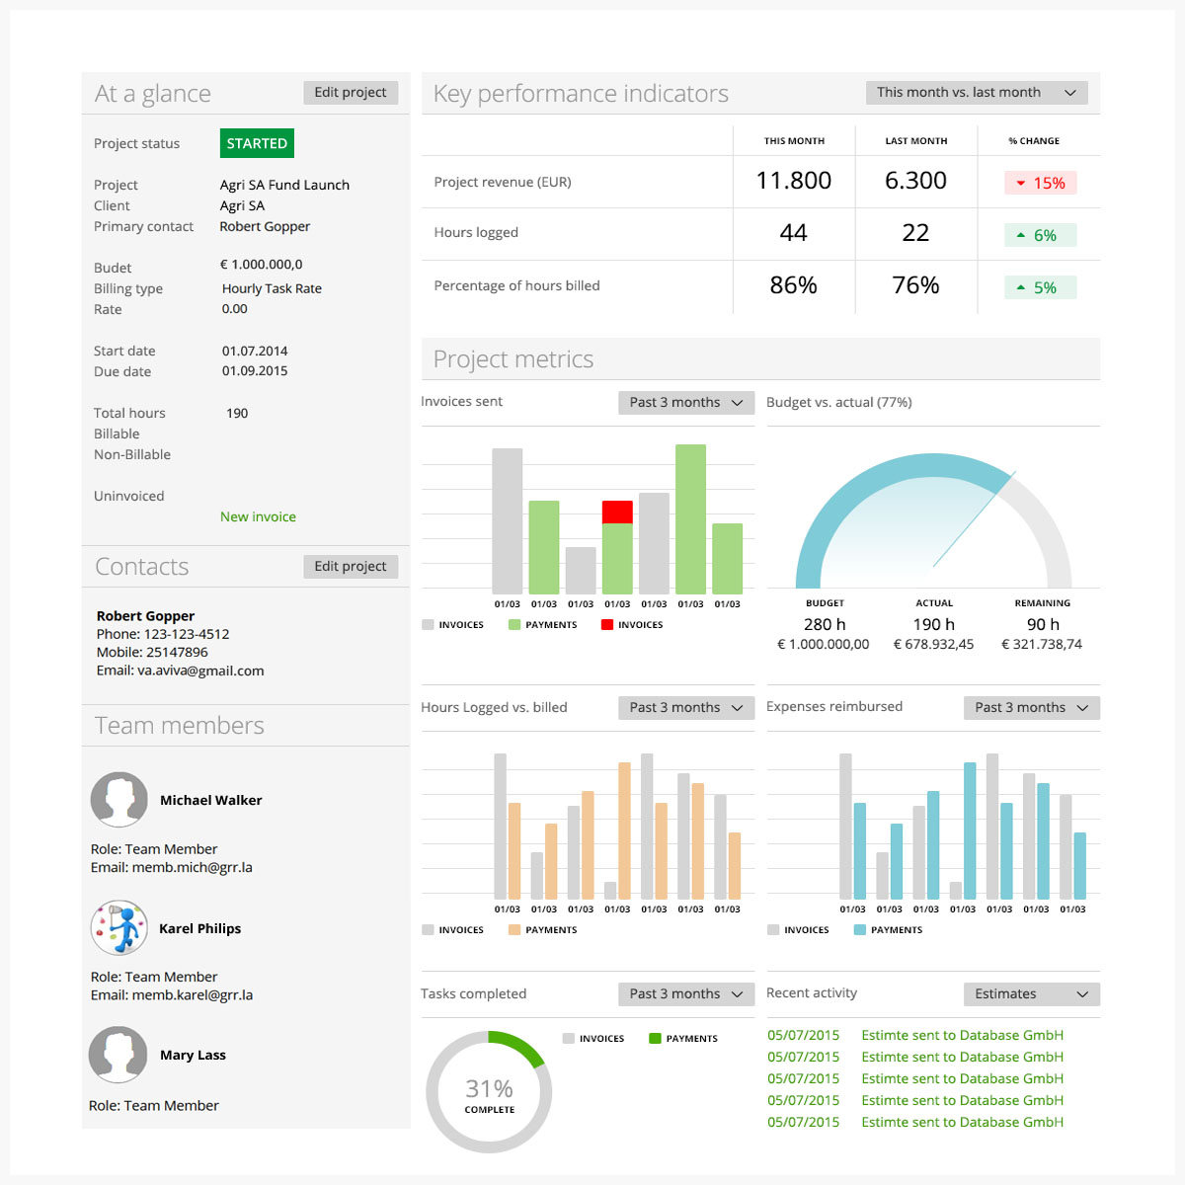Open the 'This month vs. last month' dropdown

(976, 93)
